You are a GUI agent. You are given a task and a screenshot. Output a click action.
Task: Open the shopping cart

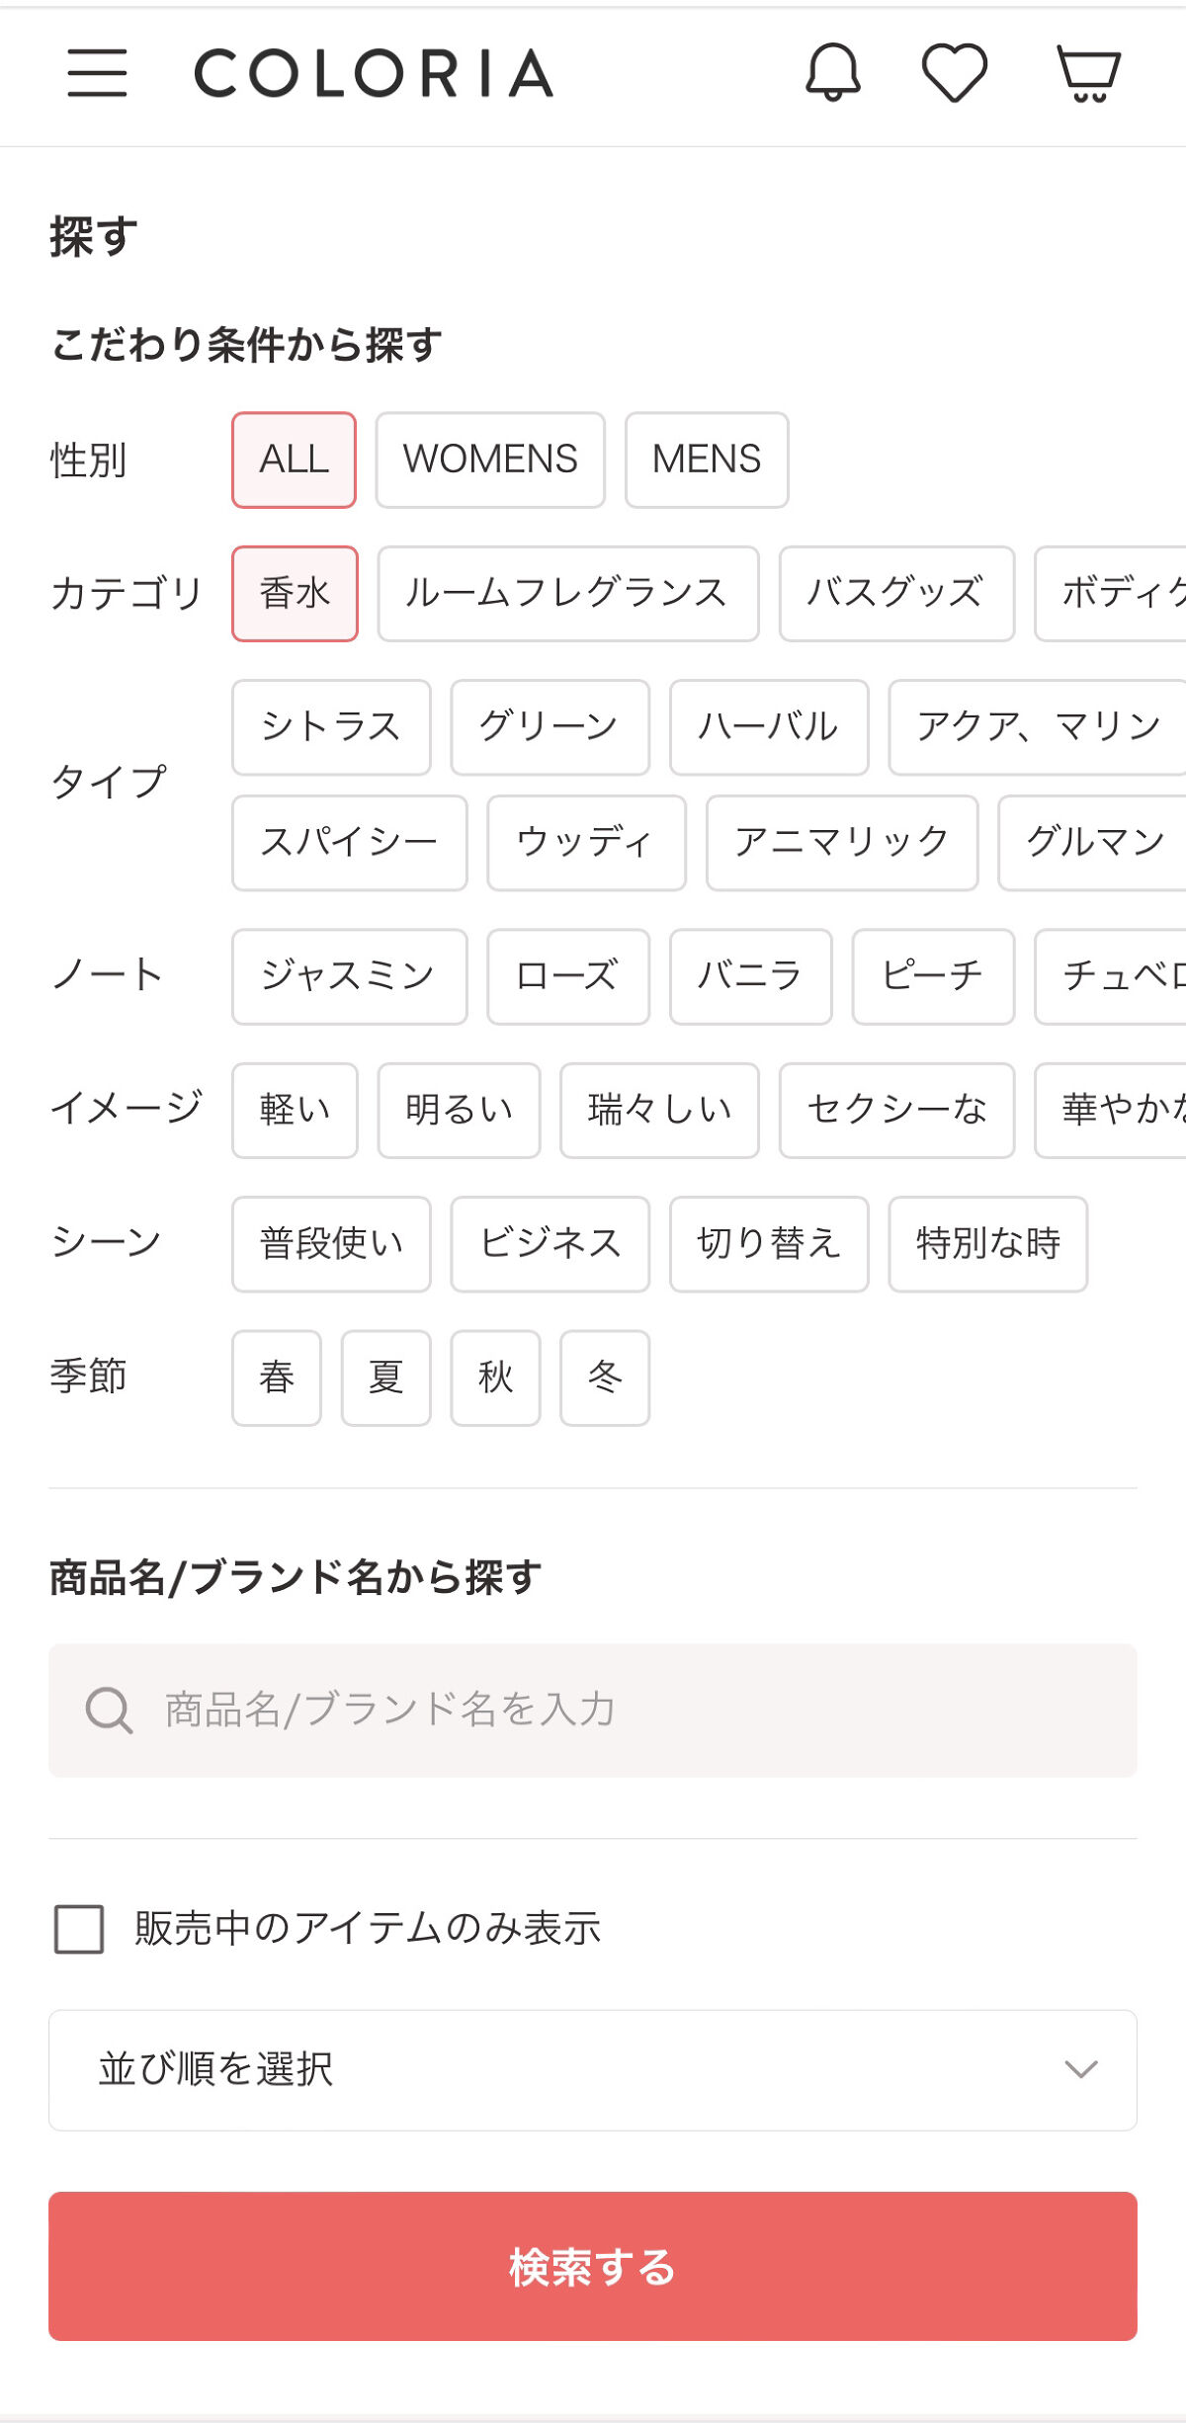click(1088, 73)
